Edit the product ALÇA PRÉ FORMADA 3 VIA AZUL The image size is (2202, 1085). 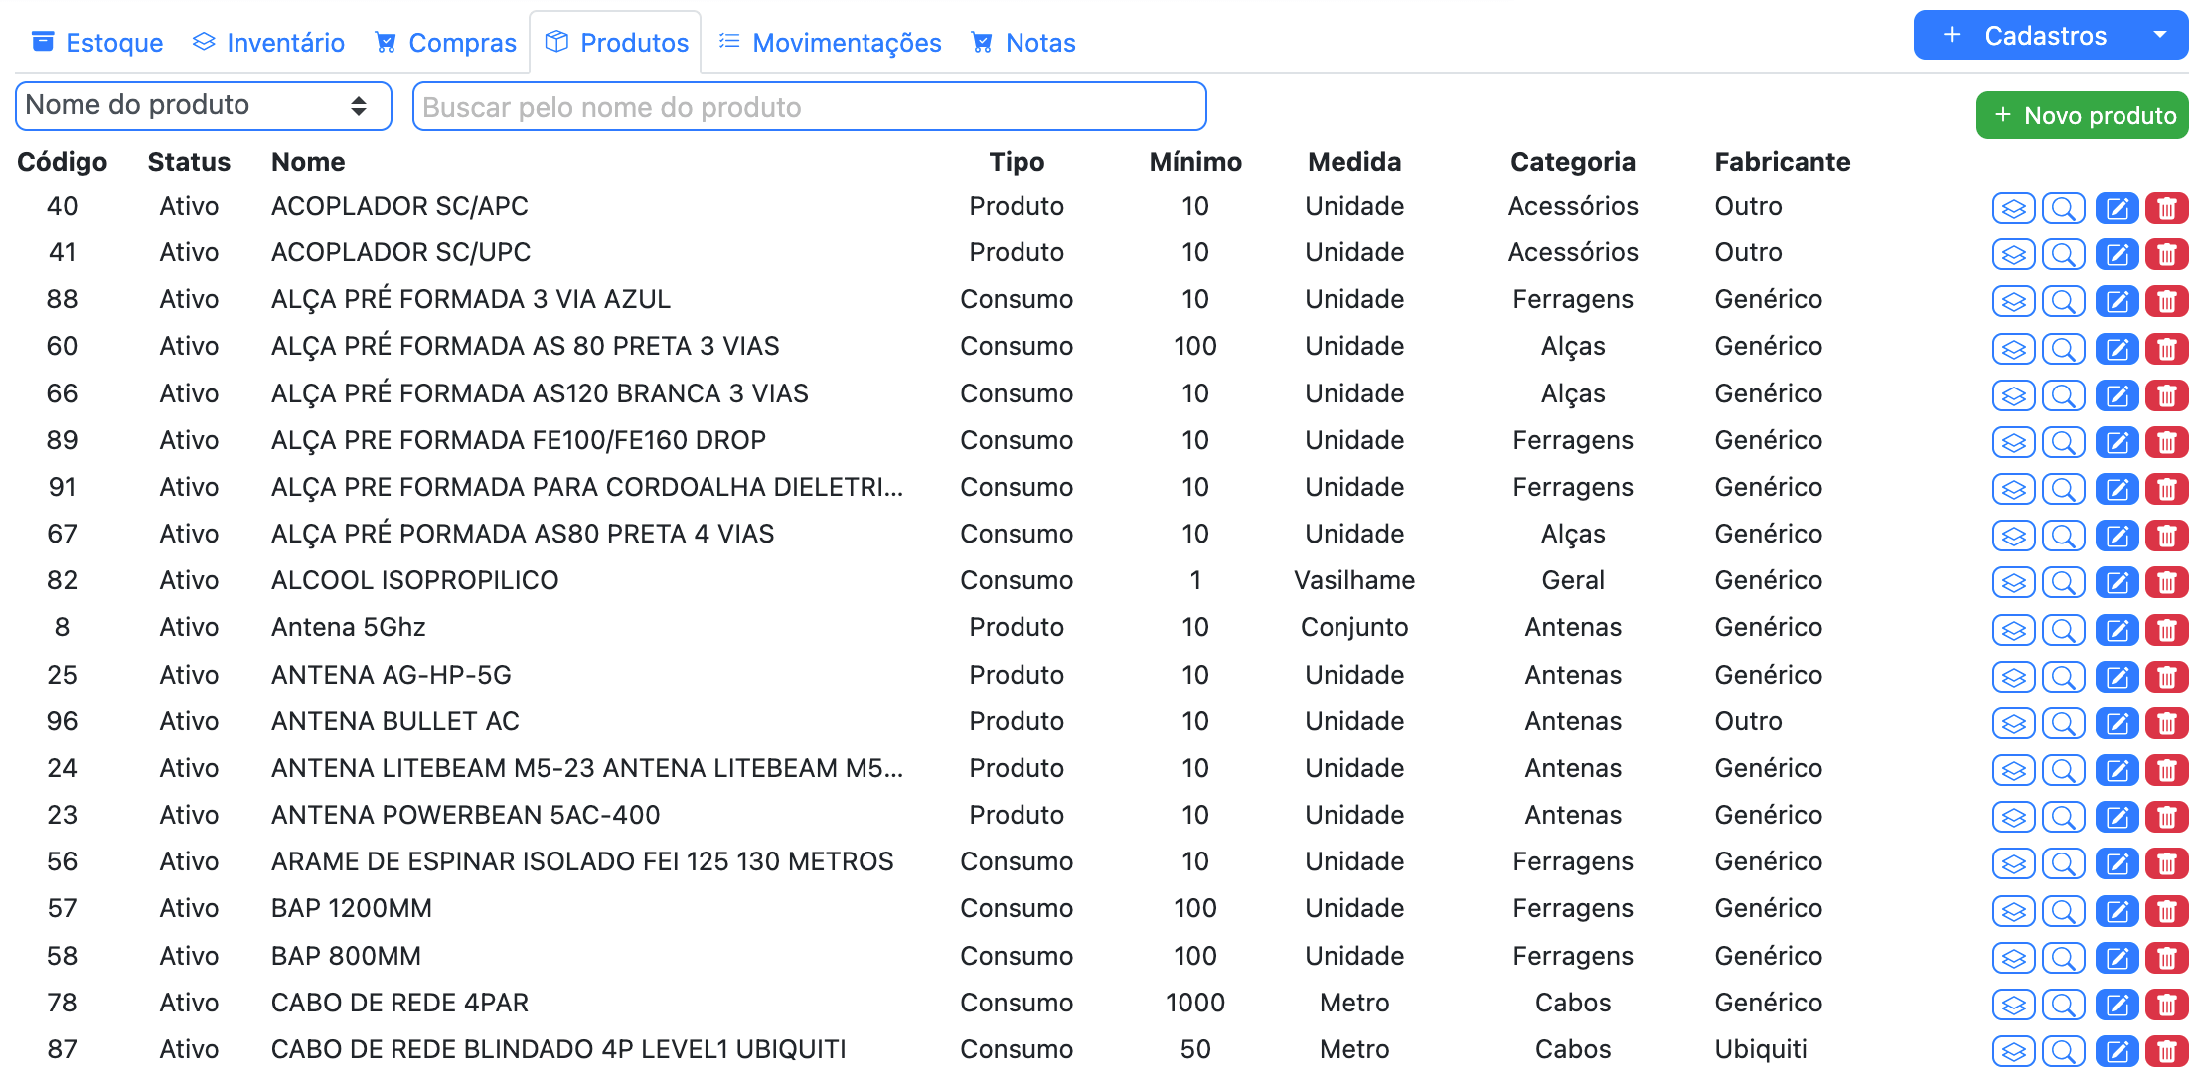pos(2117,301)
